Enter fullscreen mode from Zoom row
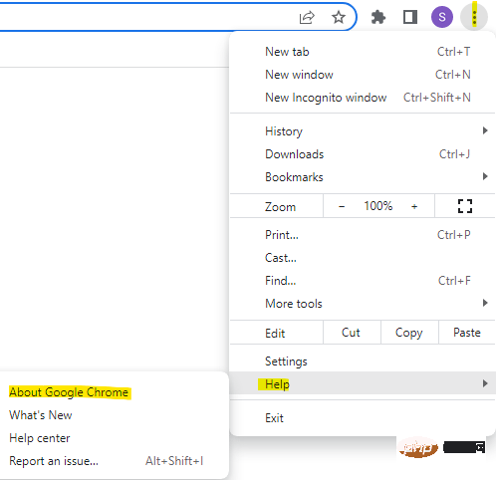Image resolution: width=496 pixels, height=480 pixels. pyautogui.click(x=465, y=206)
